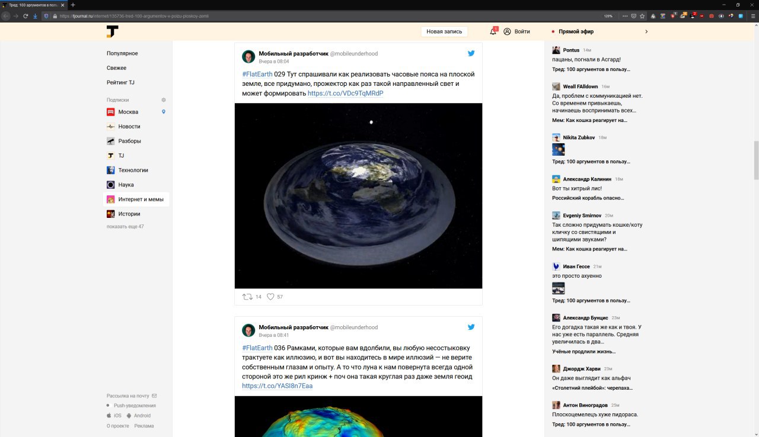The image size is (759, 437).
Task: Click the Войти login button
Action: [516, 31]
